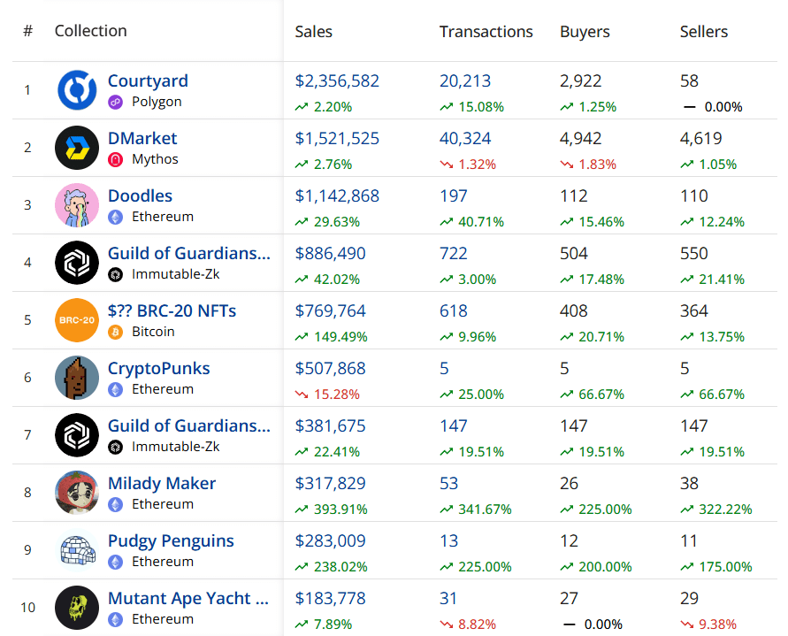The height and width of the screenshot is (636, 788).
Task: Click the Ethereum icon under Milady Maker
Action: click(x=116, y=505)
